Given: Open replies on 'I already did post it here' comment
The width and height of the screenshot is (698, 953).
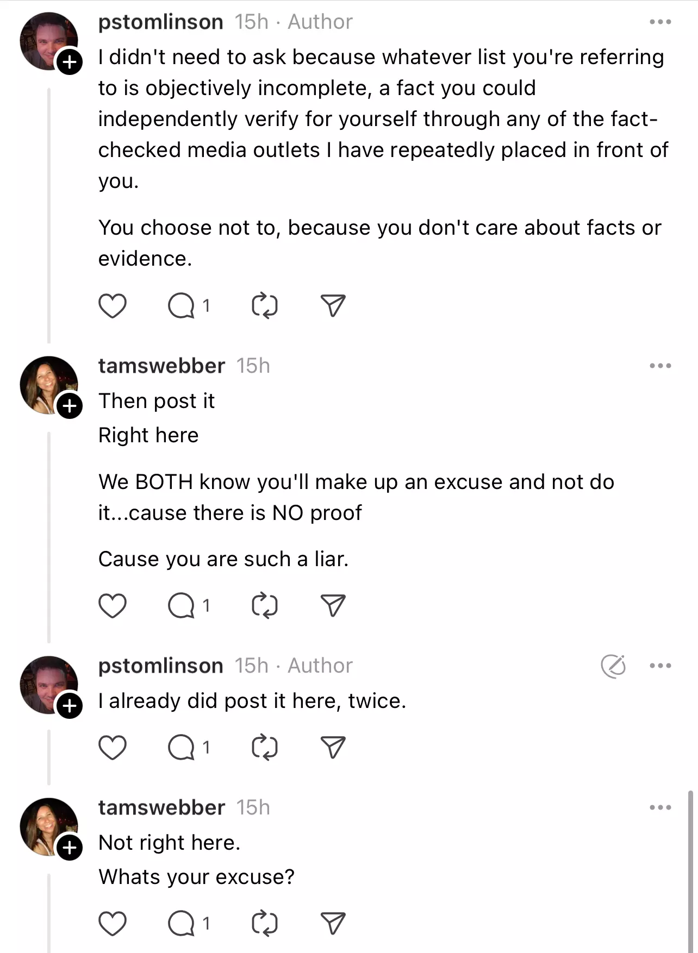Looking at the screenshot, I should click(188, 748).
